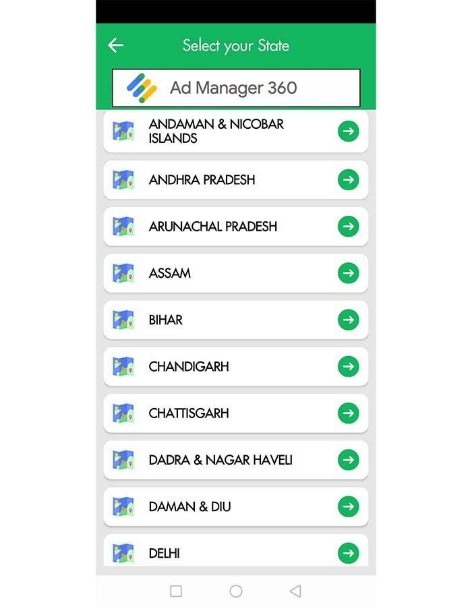Viewport: 472px width, 607px height.
Task: Tap green arrow next to Andaman & Nicobar Islands
Action: coord(348,132)
